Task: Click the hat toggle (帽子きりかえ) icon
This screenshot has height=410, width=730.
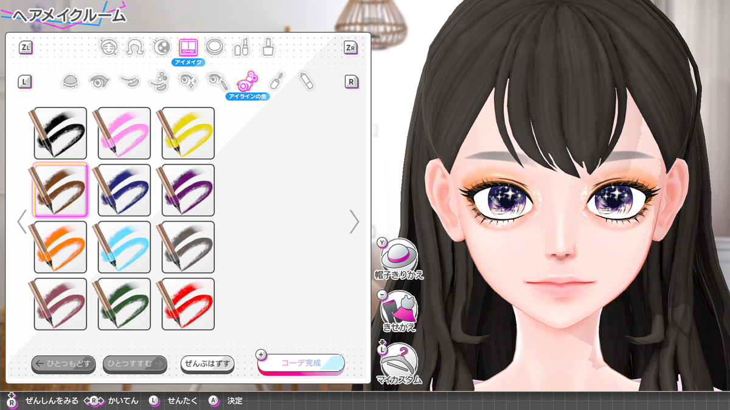Action: (398, 255)
